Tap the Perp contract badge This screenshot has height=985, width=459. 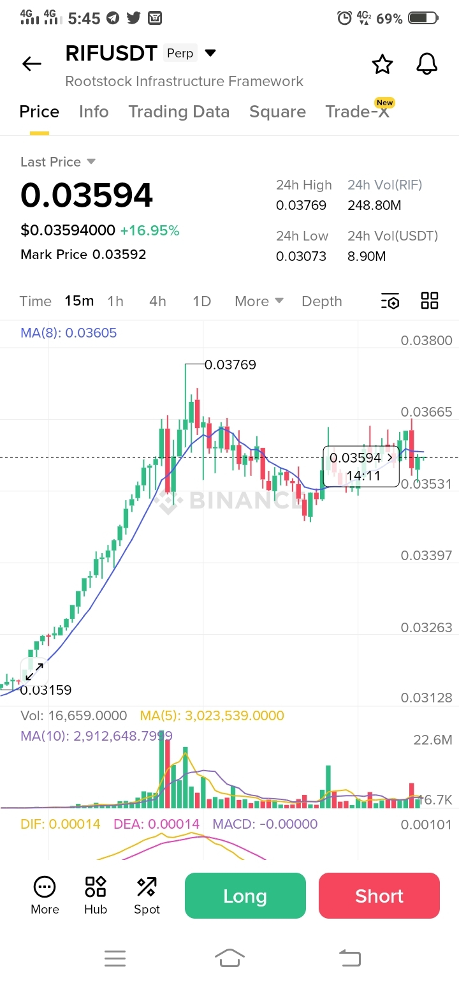(180, 53)
